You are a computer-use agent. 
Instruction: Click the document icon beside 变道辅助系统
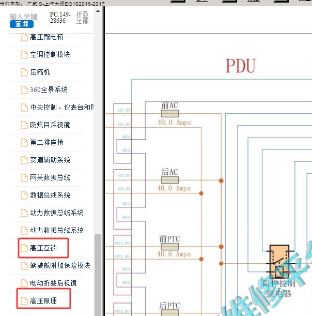(24, 160)
